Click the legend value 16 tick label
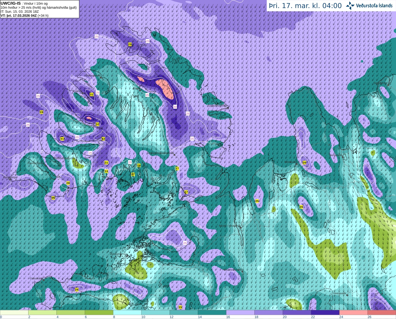This screenshot has height=319, width=396. pos(228,317)
